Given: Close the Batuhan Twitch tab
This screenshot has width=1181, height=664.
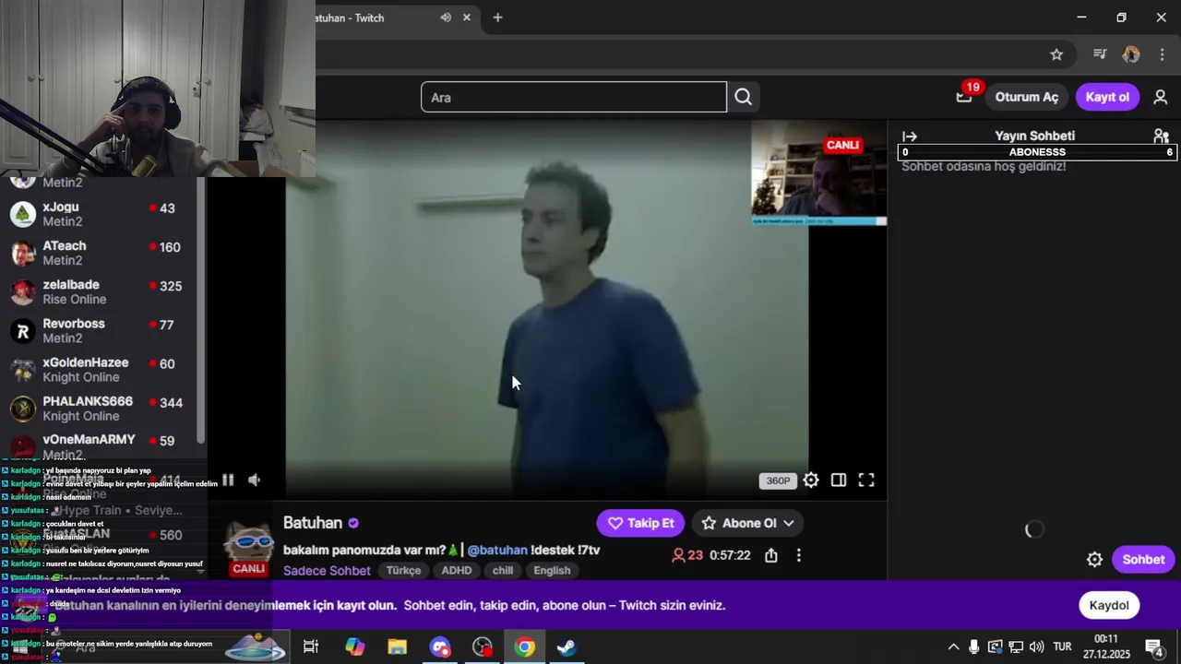Looking at the screenshot, I should (x=467, y=18).
